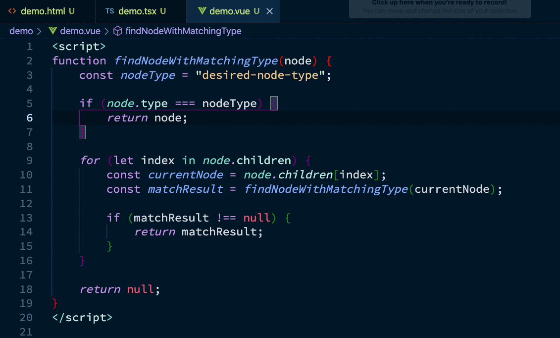The width and height of the screenshot is (560, 338).
Task: Click the Vue logo icon on demo.vue tab
Action: tap(202, 11)
